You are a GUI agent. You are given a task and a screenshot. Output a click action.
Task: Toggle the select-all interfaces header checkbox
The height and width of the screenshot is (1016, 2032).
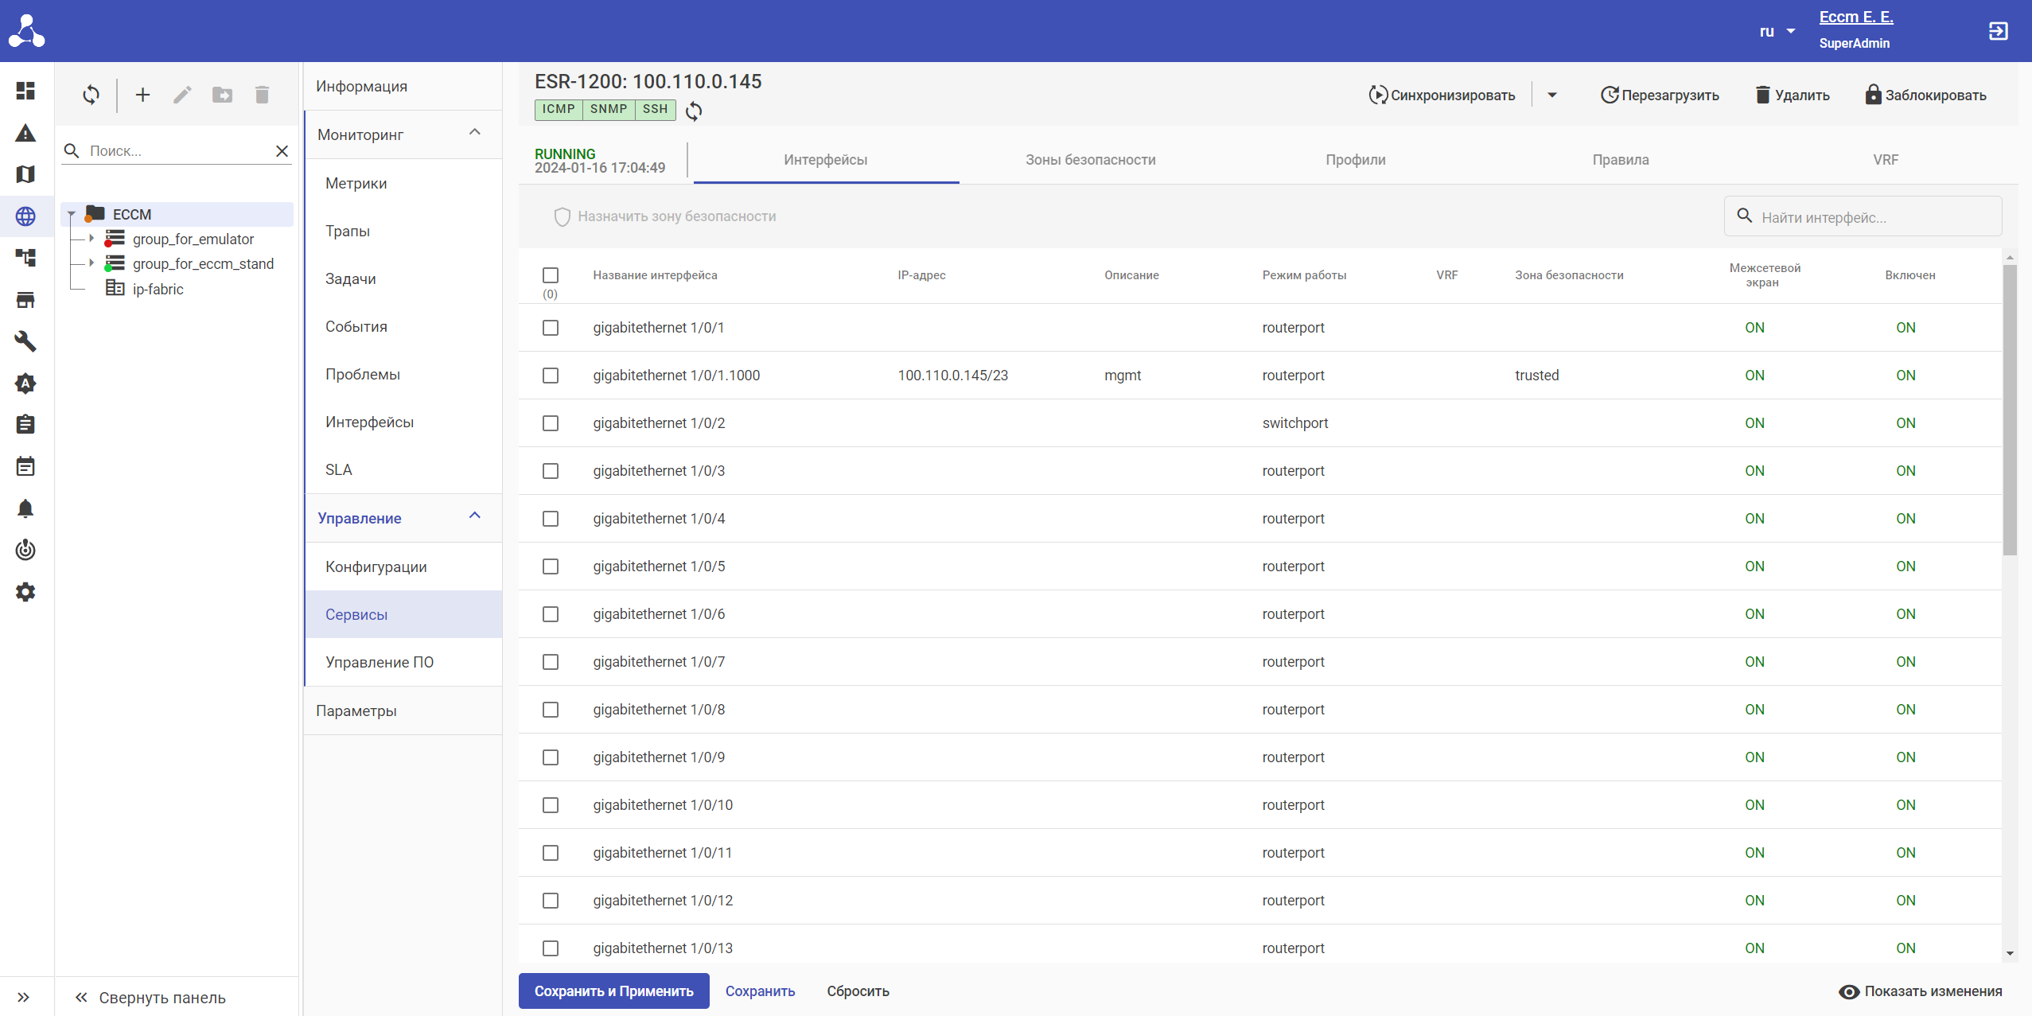pyautogui.click(x=551, y=275)
